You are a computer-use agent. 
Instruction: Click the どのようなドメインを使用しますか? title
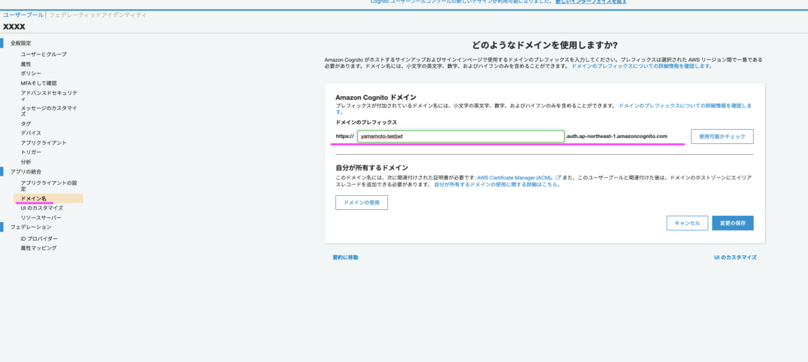pos(545,45)
